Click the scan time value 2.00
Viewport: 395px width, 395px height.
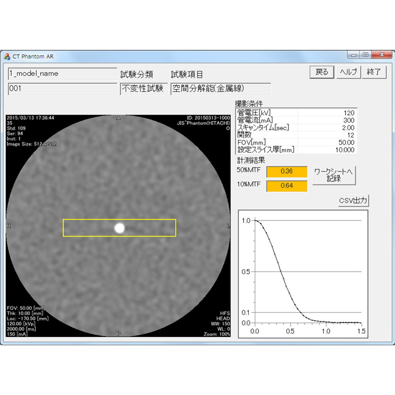coord(348,128)
